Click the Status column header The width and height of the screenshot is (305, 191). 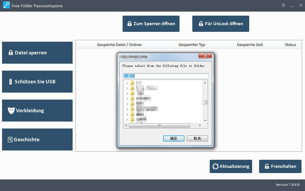click(290, 45)
